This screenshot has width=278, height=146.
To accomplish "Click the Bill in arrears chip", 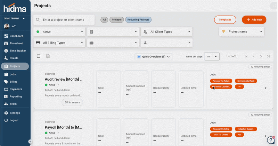I will [72, 102].
